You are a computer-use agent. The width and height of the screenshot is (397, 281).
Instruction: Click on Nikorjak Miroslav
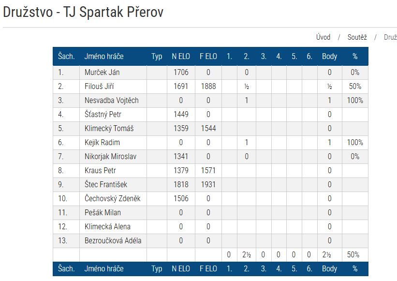click(109, 157)
